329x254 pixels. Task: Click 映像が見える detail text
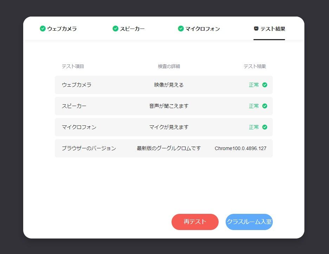[169, 85]
